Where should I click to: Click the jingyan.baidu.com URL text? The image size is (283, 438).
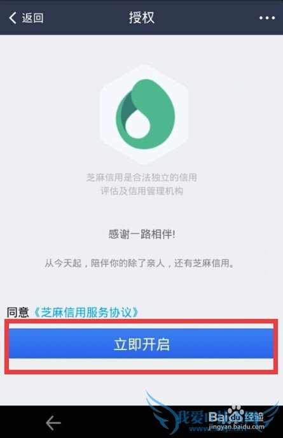[236, 427]
